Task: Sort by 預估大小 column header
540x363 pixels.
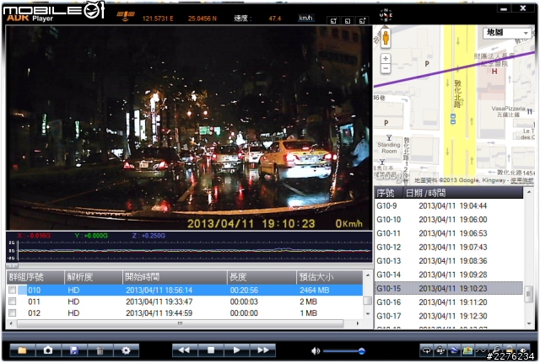Action: [x=330, y=277]
